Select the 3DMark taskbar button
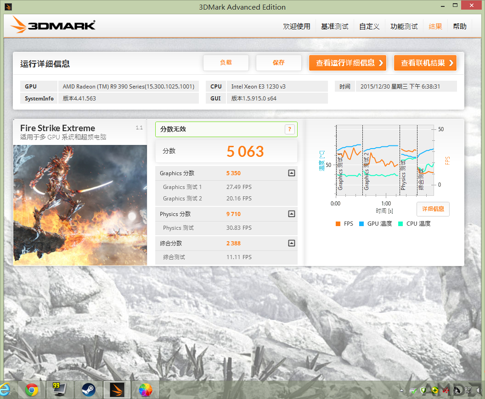This screenshot has height=399, width=485. pyautogui.click(x=117, y=390)
